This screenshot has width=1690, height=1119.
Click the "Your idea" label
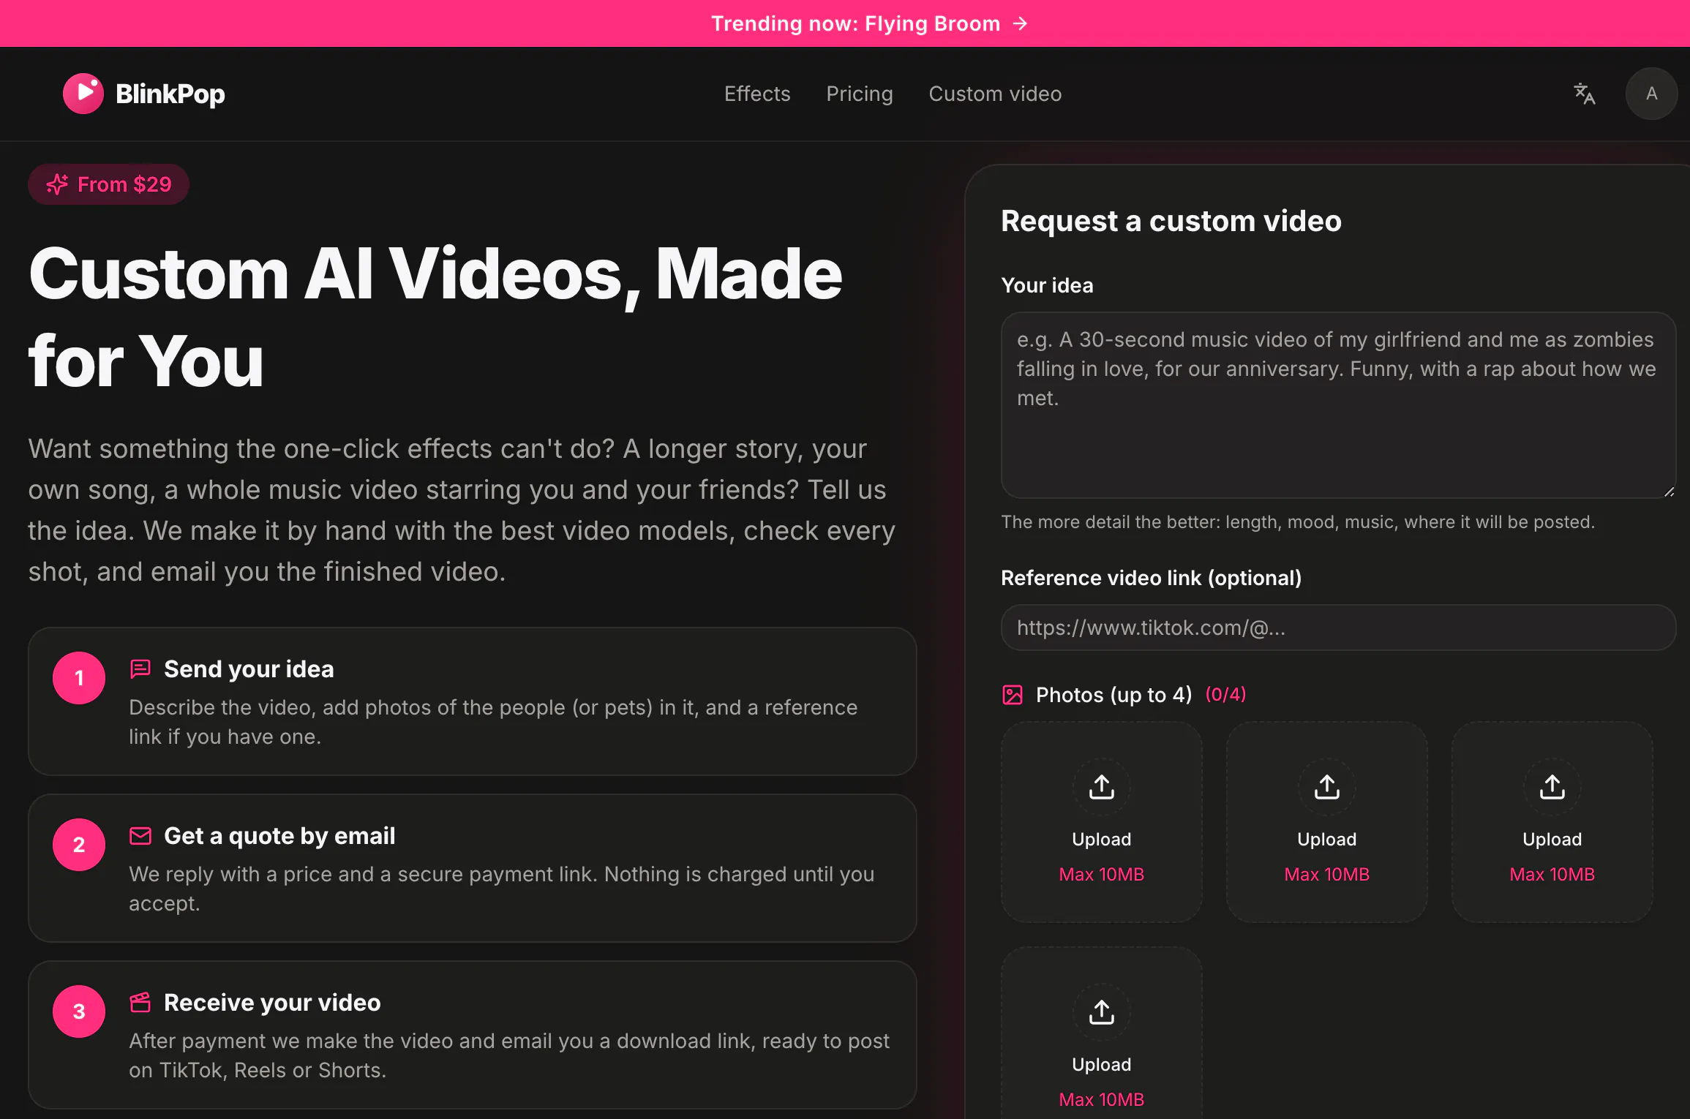(1047, 285)
